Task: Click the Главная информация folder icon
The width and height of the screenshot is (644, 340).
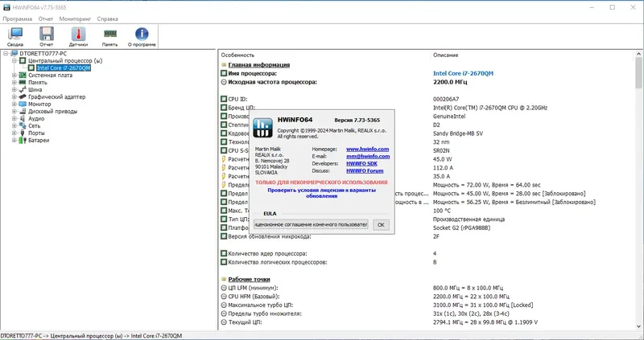Action: click(224, 65)
